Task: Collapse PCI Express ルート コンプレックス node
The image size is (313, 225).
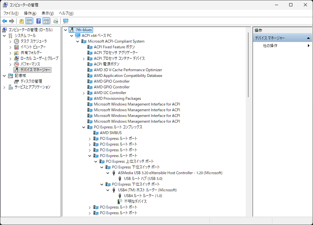Action: click(83, 127)
